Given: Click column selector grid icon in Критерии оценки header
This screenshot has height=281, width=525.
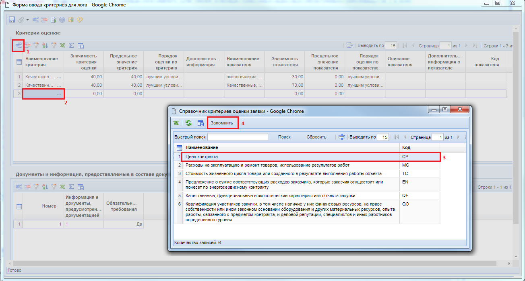Looking at the screenshot, I should click(19, 62).
